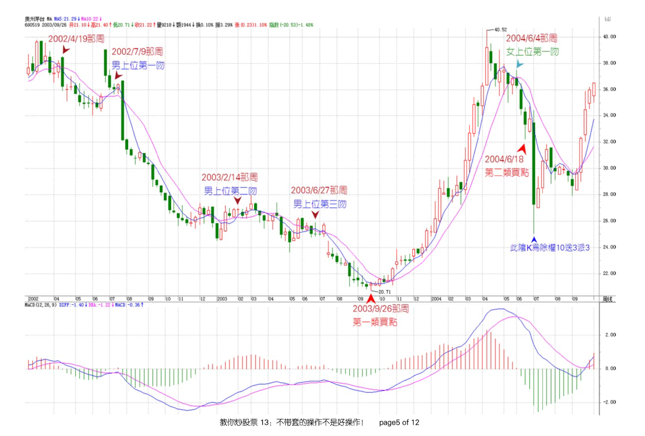The image size is (645, 436).
Task: Click the red arrow above 2004/6/18 label
Action: (522, 149)
